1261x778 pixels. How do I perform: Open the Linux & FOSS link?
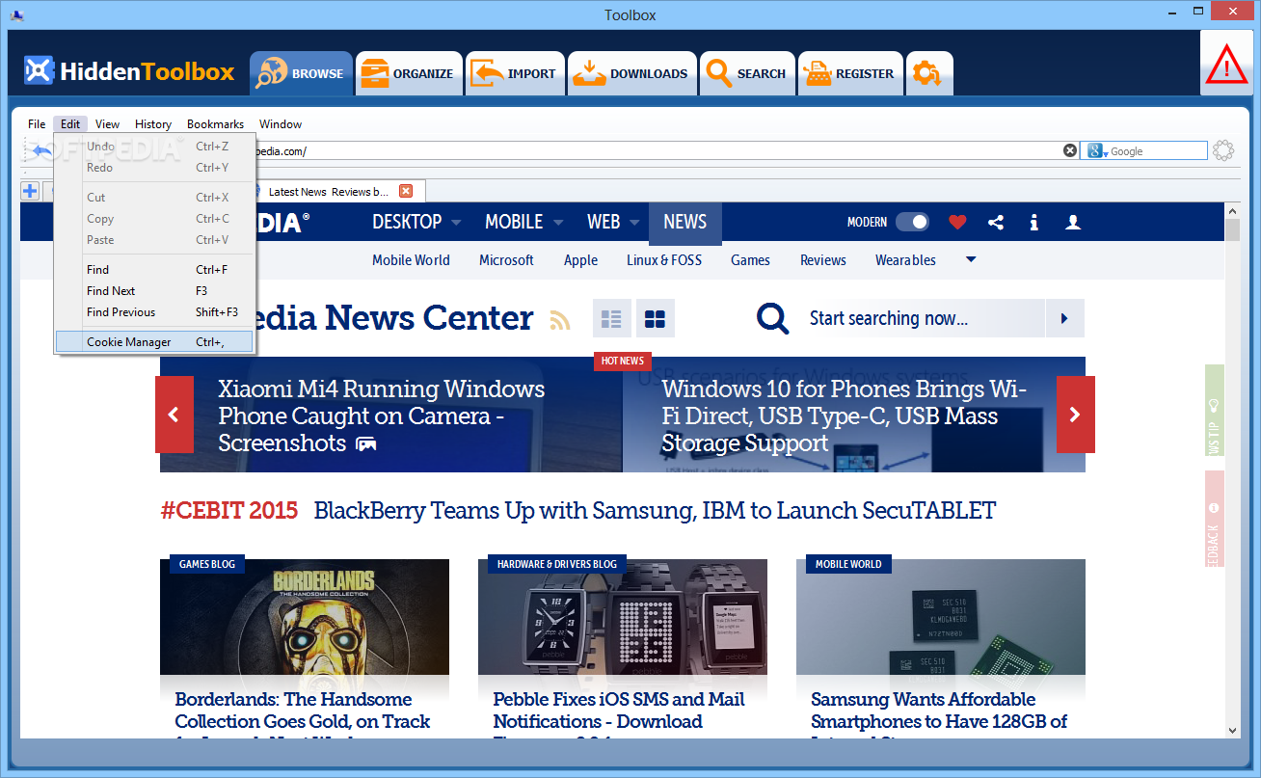pos(664,260)
